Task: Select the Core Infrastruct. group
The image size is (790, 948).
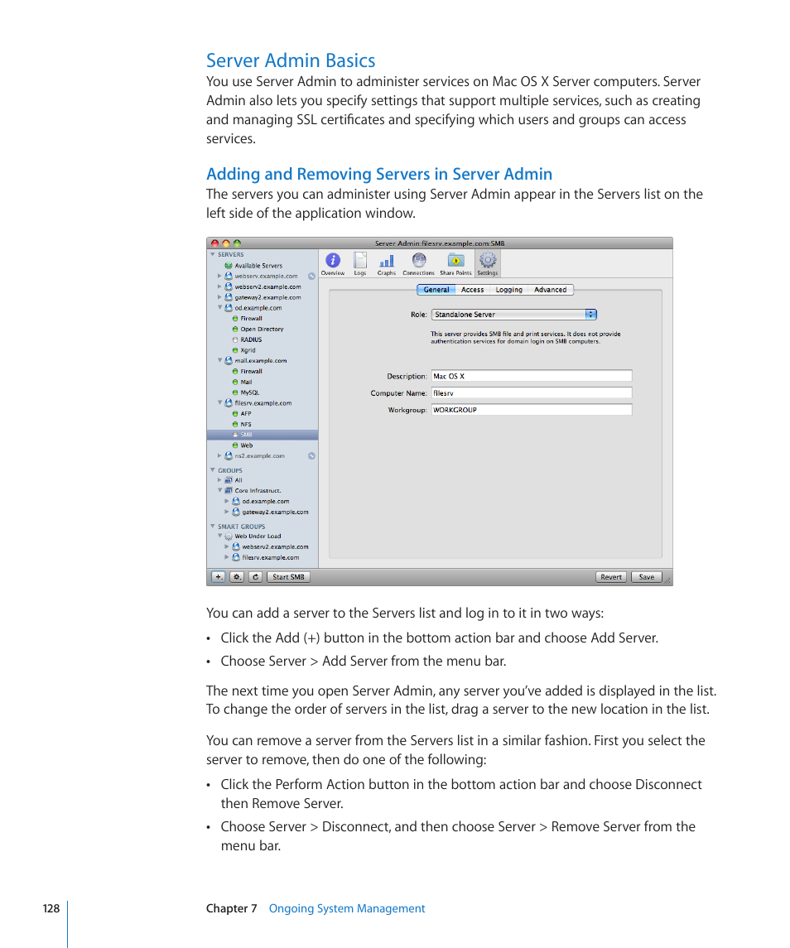Action: pos(258,491)
